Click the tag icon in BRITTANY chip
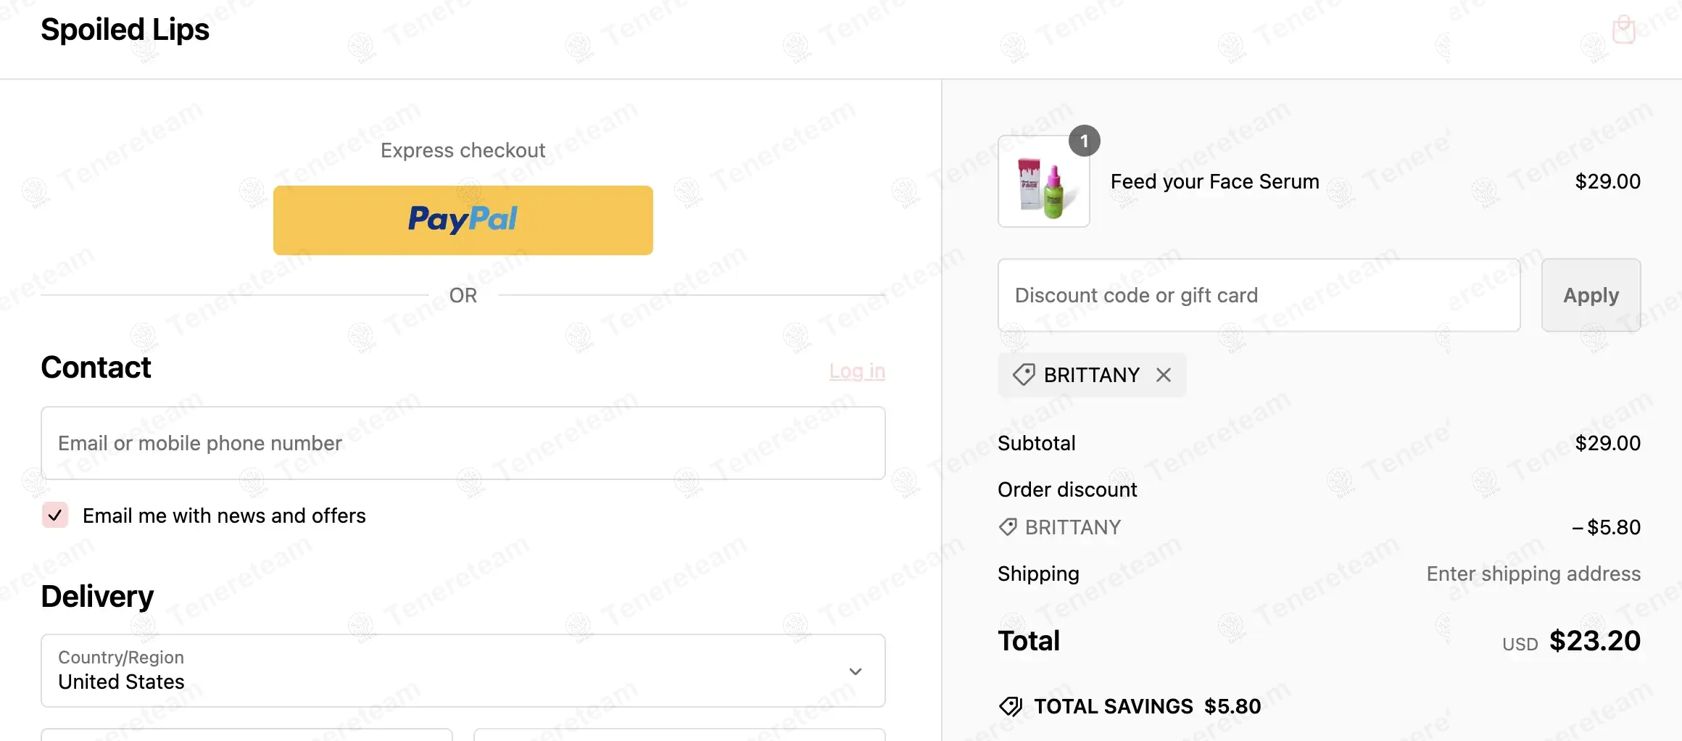 [x=1024, y=375]
